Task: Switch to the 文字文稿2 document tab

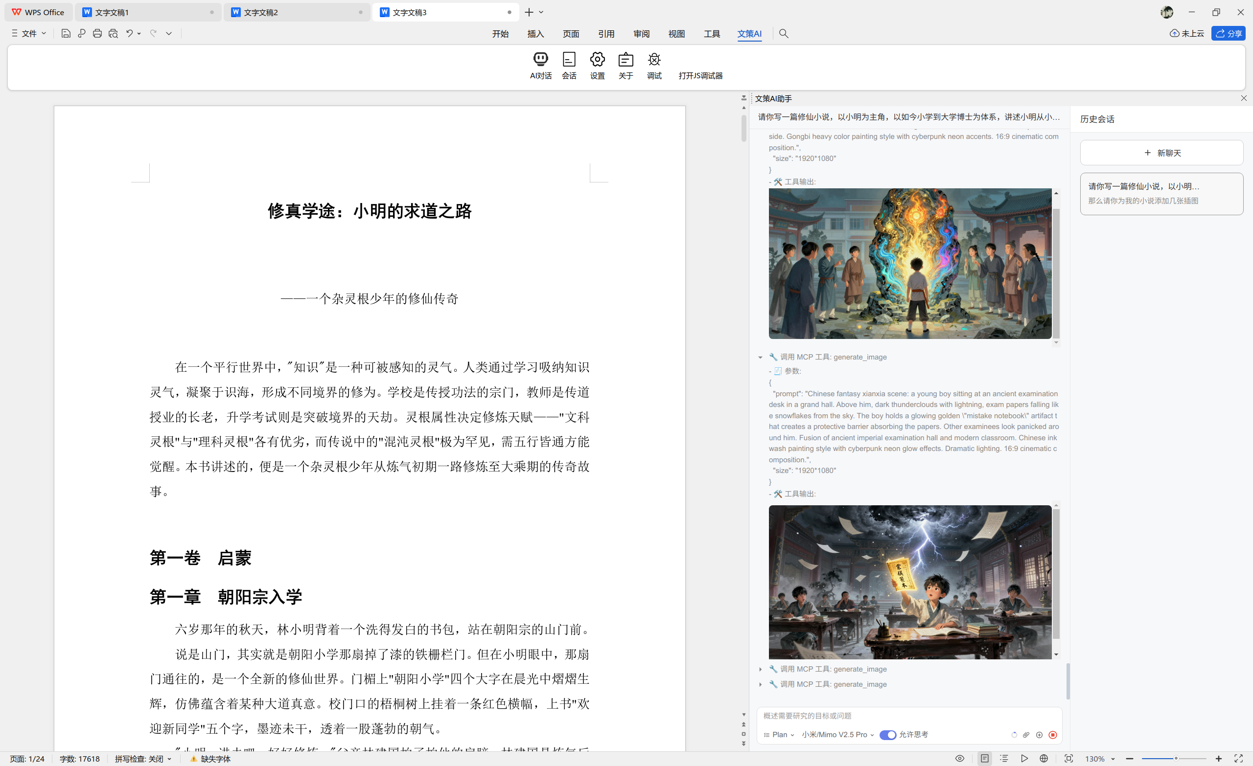Action: coord(297,12)
